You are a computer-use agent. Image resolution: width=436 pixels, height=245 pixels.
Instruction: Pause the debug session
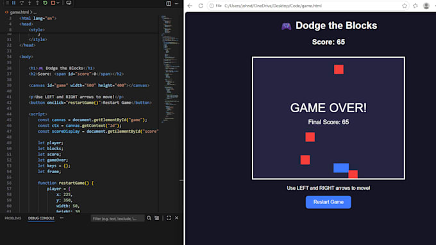(13, 3)
